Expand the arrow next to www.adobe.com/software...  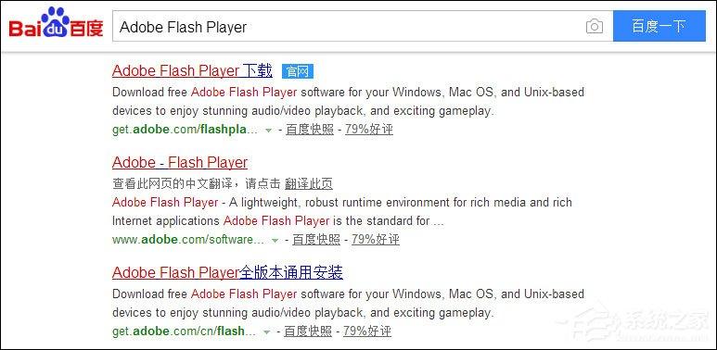(275, 241)
